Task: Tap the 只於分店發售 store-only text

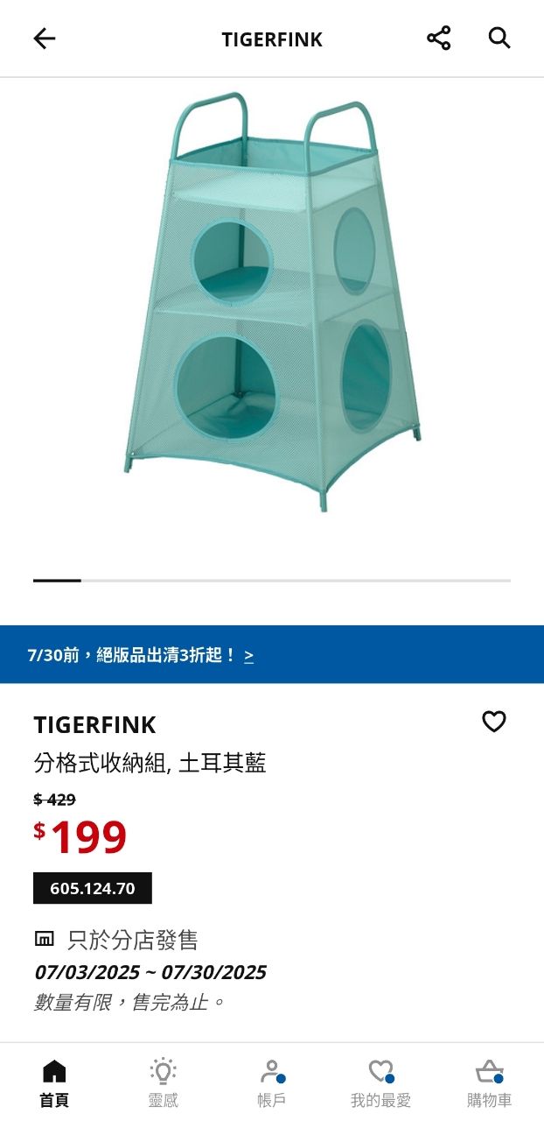Action: point(133,941)
